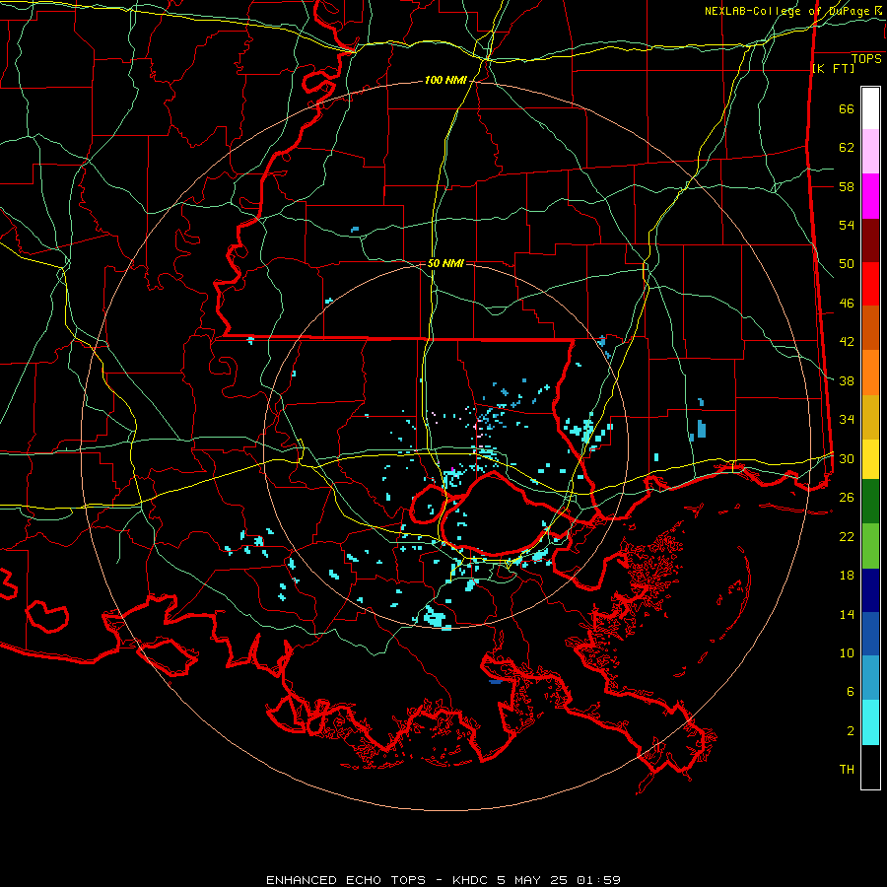
Task: Click the legend value "38"
Action: coord(847,380)
